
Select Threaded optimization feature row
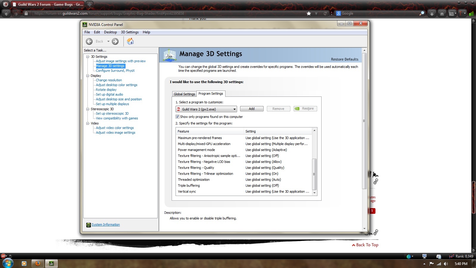(x=244, y=180)
